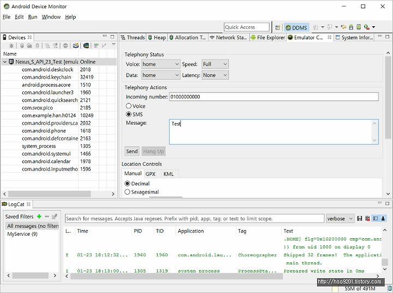Image resolution: width=393 pixels, height=293 pixels.
Task: Open the Latency dropdown showing None
Action: (x=215, y=75)
